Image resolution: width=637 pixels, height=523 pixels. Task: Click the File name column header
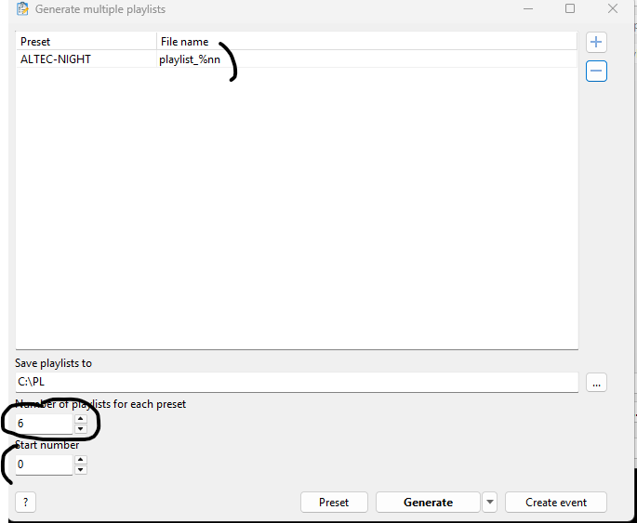(x=366, y=42)
